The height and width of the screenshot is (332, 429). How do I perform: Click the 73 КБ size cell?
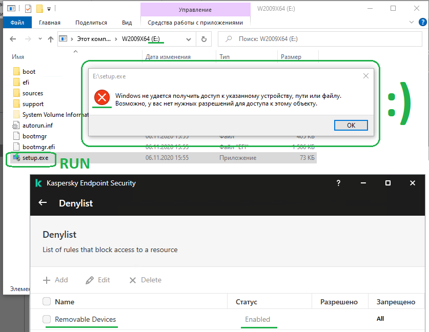(x=307, y=158)
